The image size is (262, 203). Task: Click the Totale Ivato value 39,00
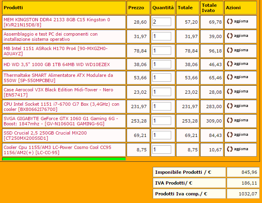215,36
